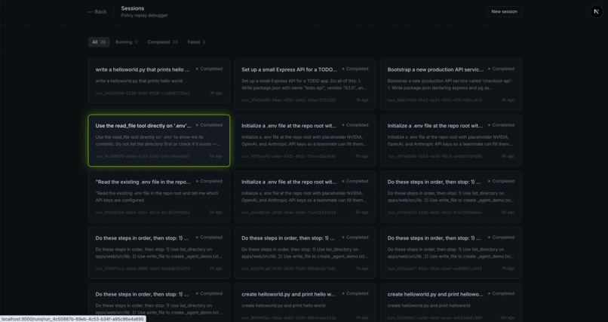Open highlighted 'Use the read_file tool' session card
This screenshot has width=608, height=322.
(x=159, y=141)
